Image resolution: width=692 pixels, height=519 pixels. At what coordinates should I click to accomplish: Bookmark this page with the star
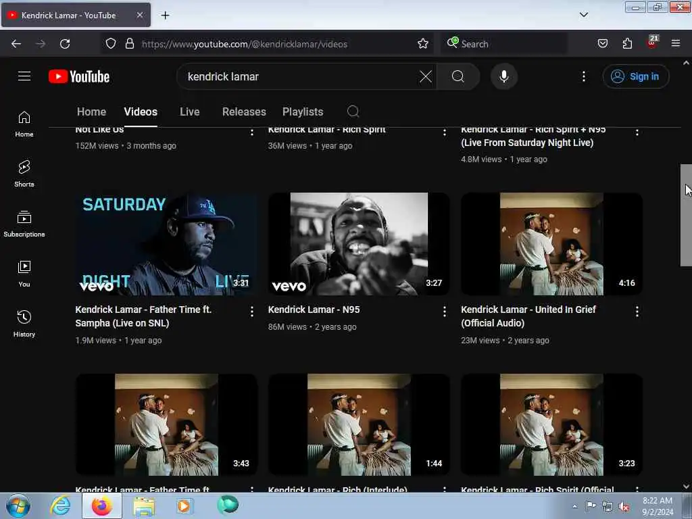[423, 43]
